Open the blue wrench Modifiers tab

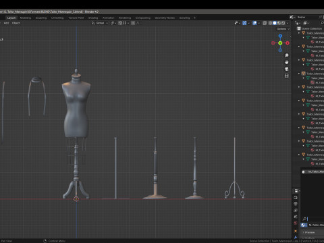pos(296,237)
